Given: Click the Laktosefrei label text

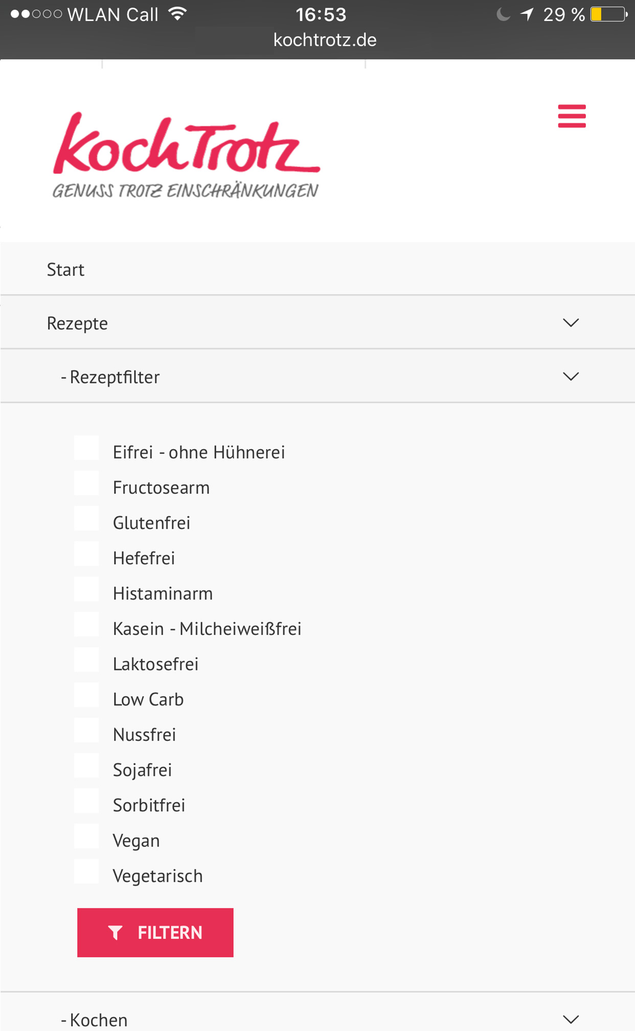Looking at the screenshot, I should click(x=155, y=663).
